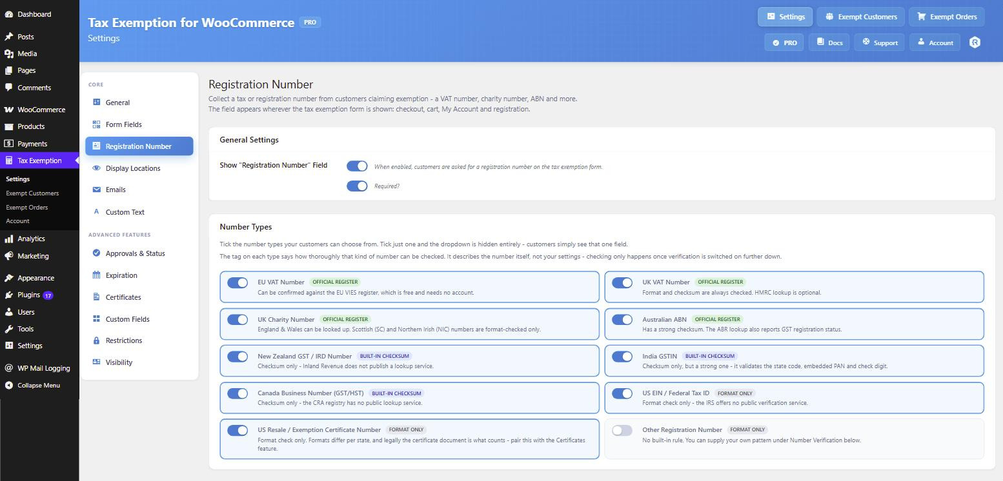Click the Pages icon in sidebar
The image size is (1003, 481).
[8, 70]
